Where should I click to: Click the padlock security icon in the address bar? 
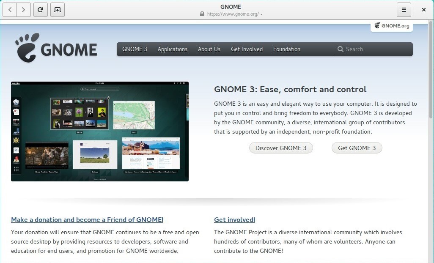click(x=202, y=14)
